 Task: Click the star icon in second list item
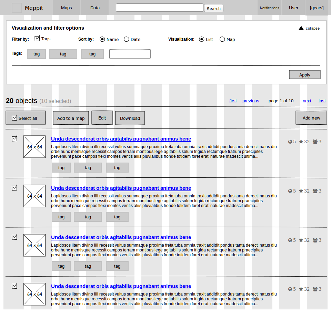(x=301, y=191)
